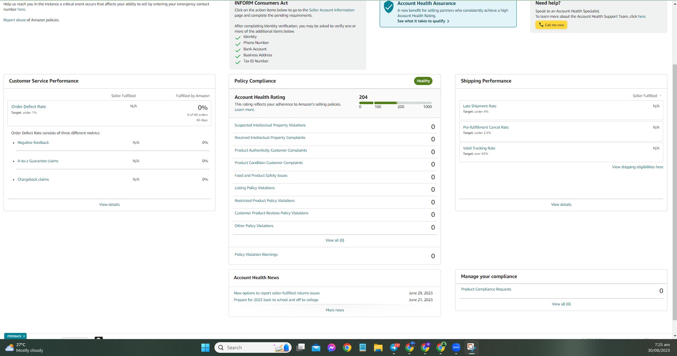Open Product Condition Customer Complaints
Viewport: 677px width, 356px height.
click(x=269, y=163)
